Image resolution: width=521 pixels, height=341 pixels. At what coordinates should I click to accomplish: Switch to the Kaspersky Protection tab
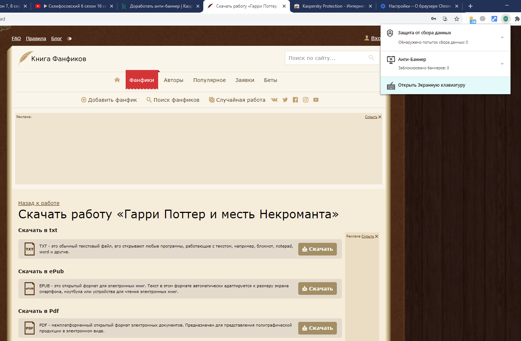(x=333, y=6)
